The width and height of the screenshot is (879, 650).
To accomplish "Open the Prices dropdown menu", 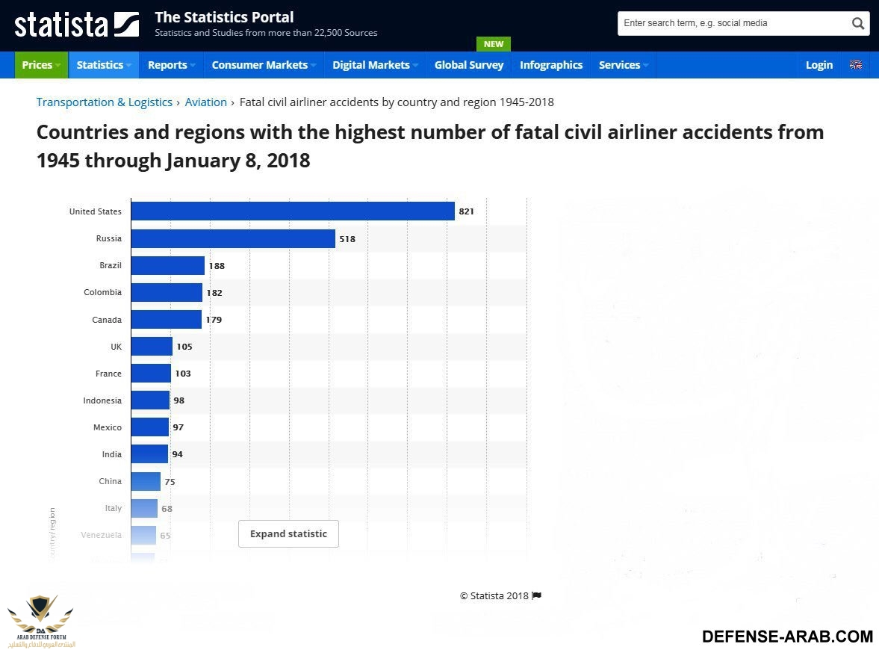I will (x=42, y=65).
